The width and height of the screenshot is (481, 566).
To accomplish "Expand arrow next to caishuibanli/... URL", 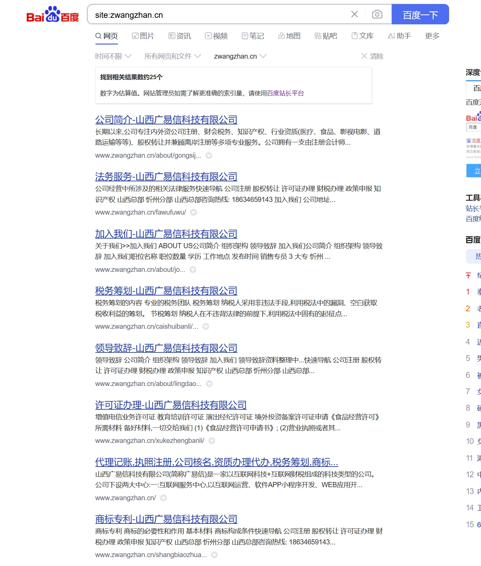I will point(206,327).
